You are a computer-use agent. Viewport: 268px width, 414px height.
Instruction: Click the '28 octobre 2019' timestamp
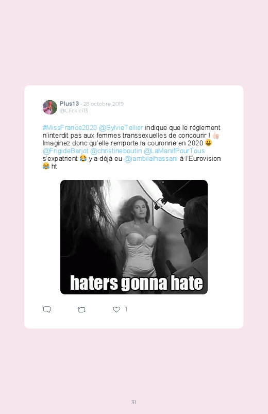tap(104, 104)
